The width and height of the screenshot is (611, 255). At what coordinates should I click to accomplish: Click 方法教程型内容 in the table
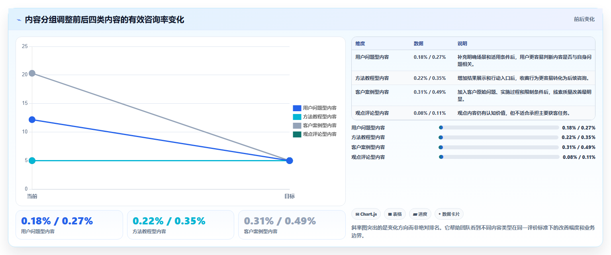(372, 78)
